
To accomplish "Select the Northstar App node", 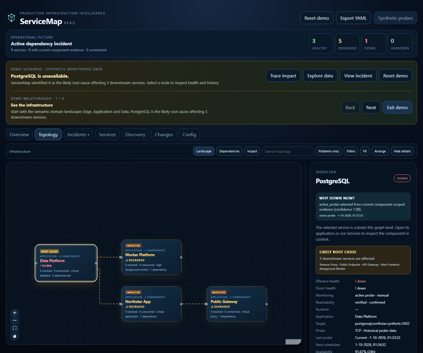I will [151, 304].
